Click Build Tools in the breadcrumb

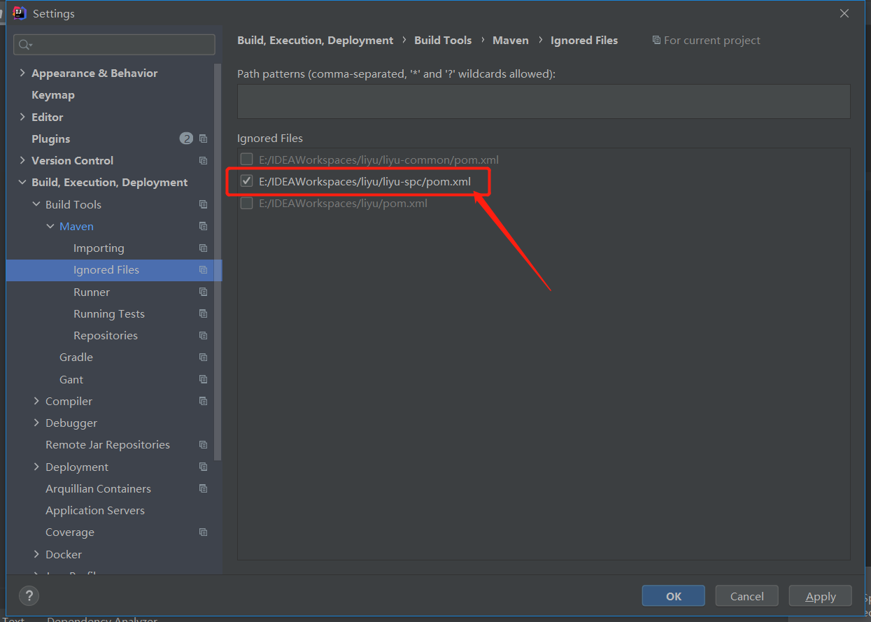click(443, 41)
